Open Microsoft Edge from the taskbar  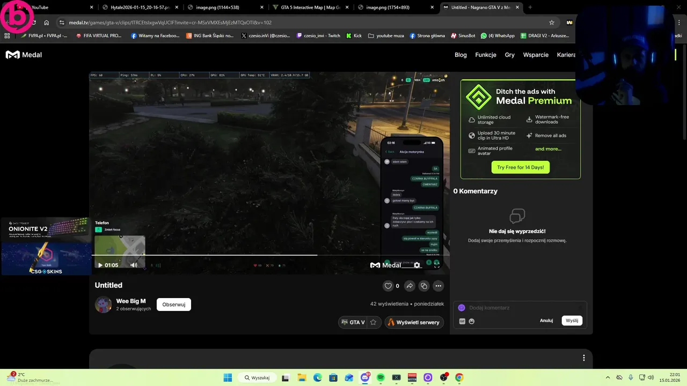pos(317,377)
